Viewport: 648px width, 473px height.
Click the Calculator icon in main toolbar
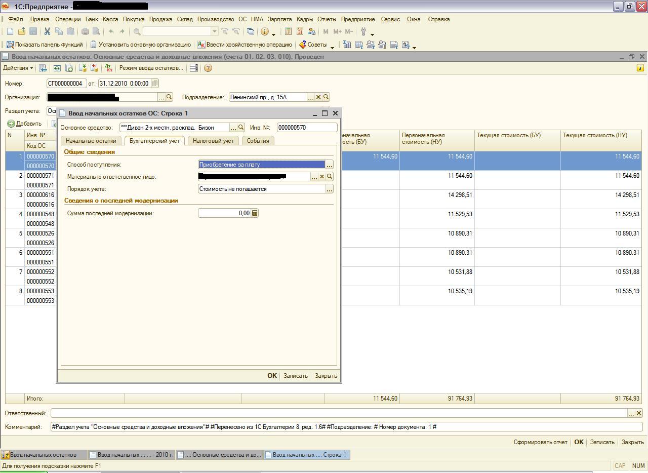click(288, 31)
